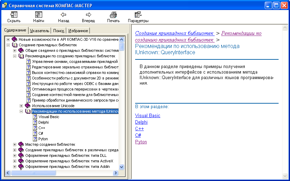The height and width of the screenshot is (181, 290).
Task: Click tree horizontal scrollbar left arrow
Action: click(x=8, y=173)
